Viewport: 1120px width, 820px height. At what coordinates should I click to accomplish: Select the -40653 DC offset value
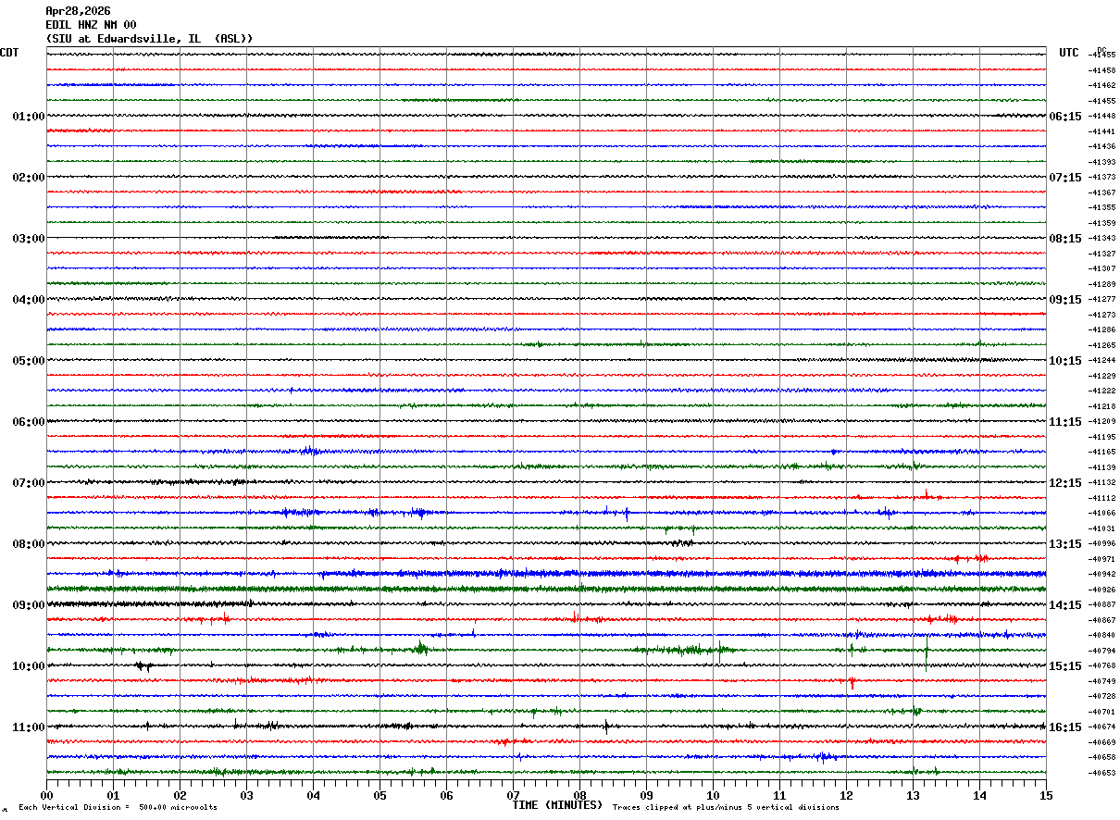point(1101,773)
